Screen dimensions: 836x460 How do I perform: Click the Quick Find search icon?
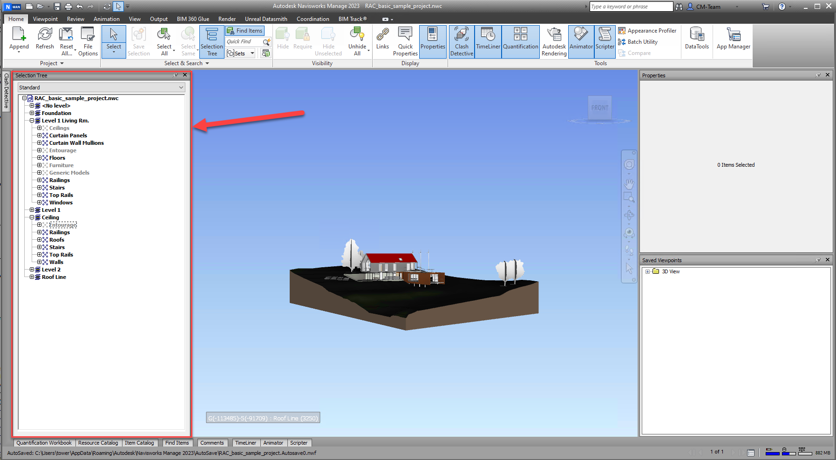click(x=267, y=42)
